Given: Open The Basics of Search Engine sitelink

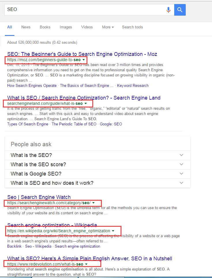Looking at the screenshot, I should (x=87, y=86).
